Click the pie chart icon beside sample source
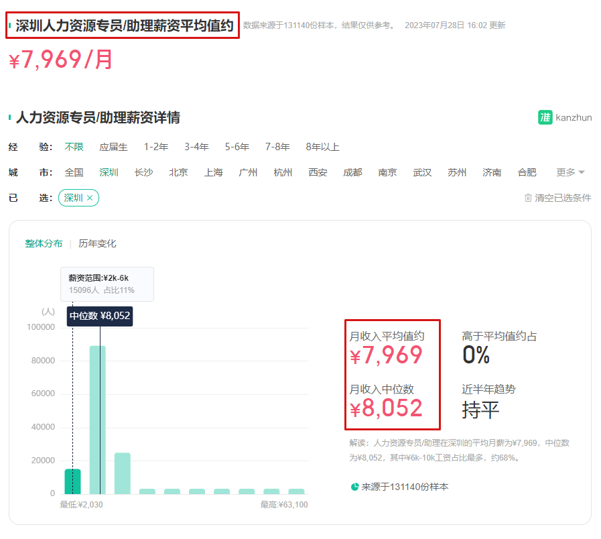The image size is (601, 539). 354,487
